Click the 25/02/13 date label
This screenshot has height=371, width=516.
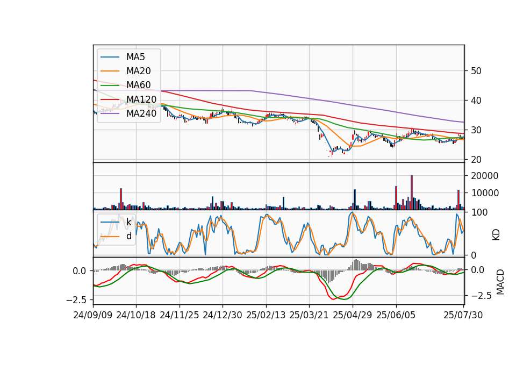[266, 315]
